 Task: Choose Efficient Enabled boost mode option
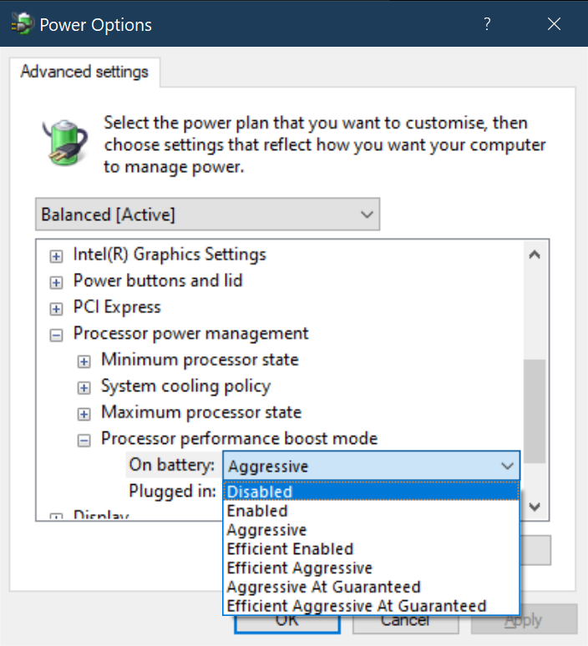click(x=290, y=549)
